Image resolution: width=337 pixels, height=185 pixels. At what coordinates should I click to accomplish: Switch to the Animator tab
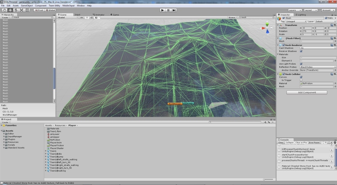coord(99,15)
